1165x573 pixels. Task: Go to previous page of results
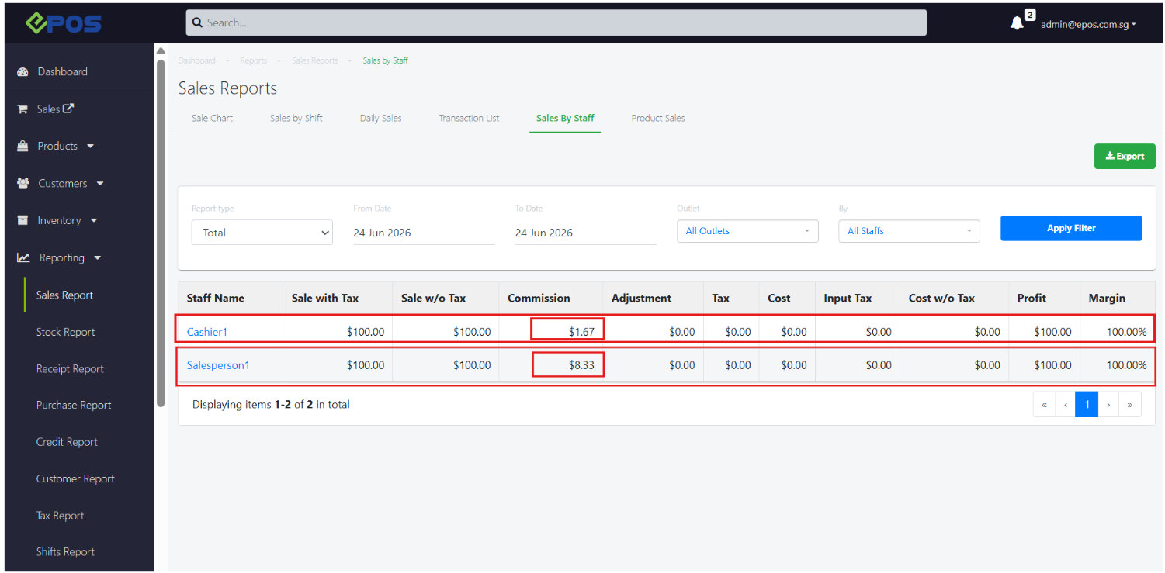tap(1065, 405)
